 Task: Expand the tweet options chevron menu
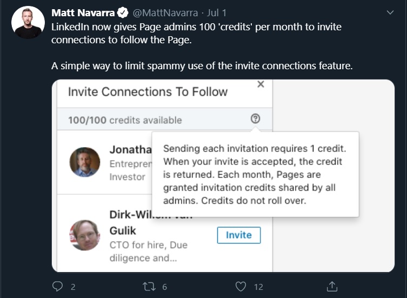391,12
